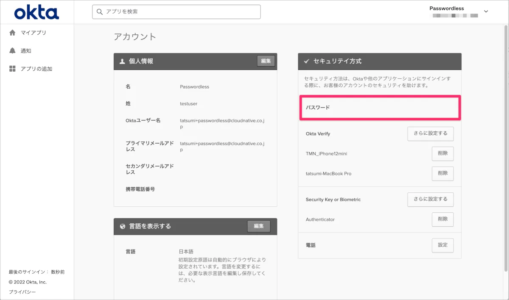Screen dimensions: 509x300
Task: Delete the tatsumi-MacBook Pro device
Action: (x=442, y=173)
